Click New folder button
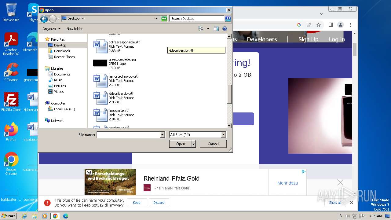Screen dimensions: 391x220 point(75,29)
